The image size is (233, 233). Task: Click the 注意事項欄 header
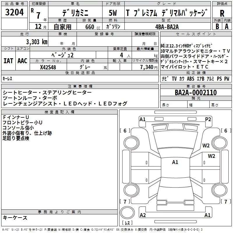[x=80, y=86]
